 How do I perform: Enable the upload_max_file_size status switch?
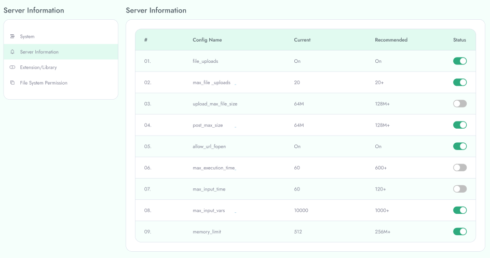tap(460, 104)
